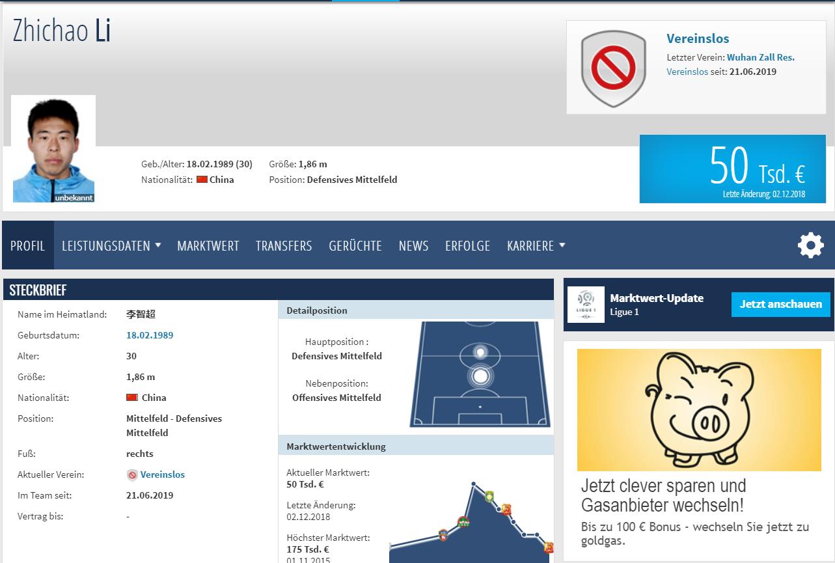
Task: Switch to the Marktwert tab
Action: 208,245
